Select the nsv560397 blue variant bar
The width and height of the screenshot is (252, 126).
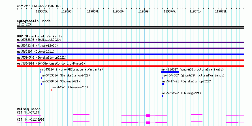130,54
